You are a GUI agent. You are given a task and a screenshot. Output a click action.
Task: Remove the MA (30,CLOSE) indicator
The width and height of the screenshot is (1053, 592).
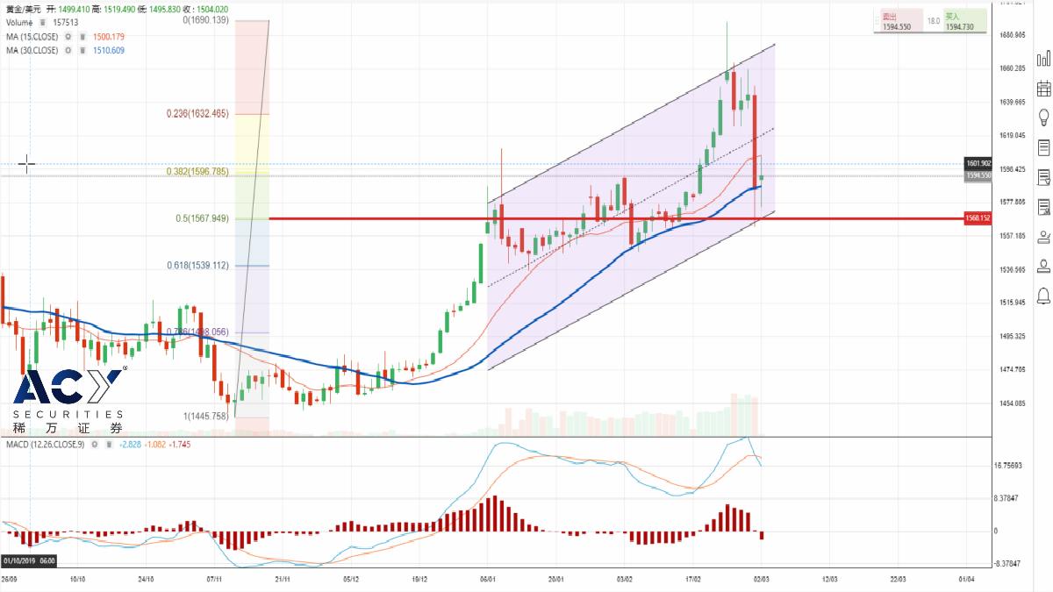[x=82, y=51]
